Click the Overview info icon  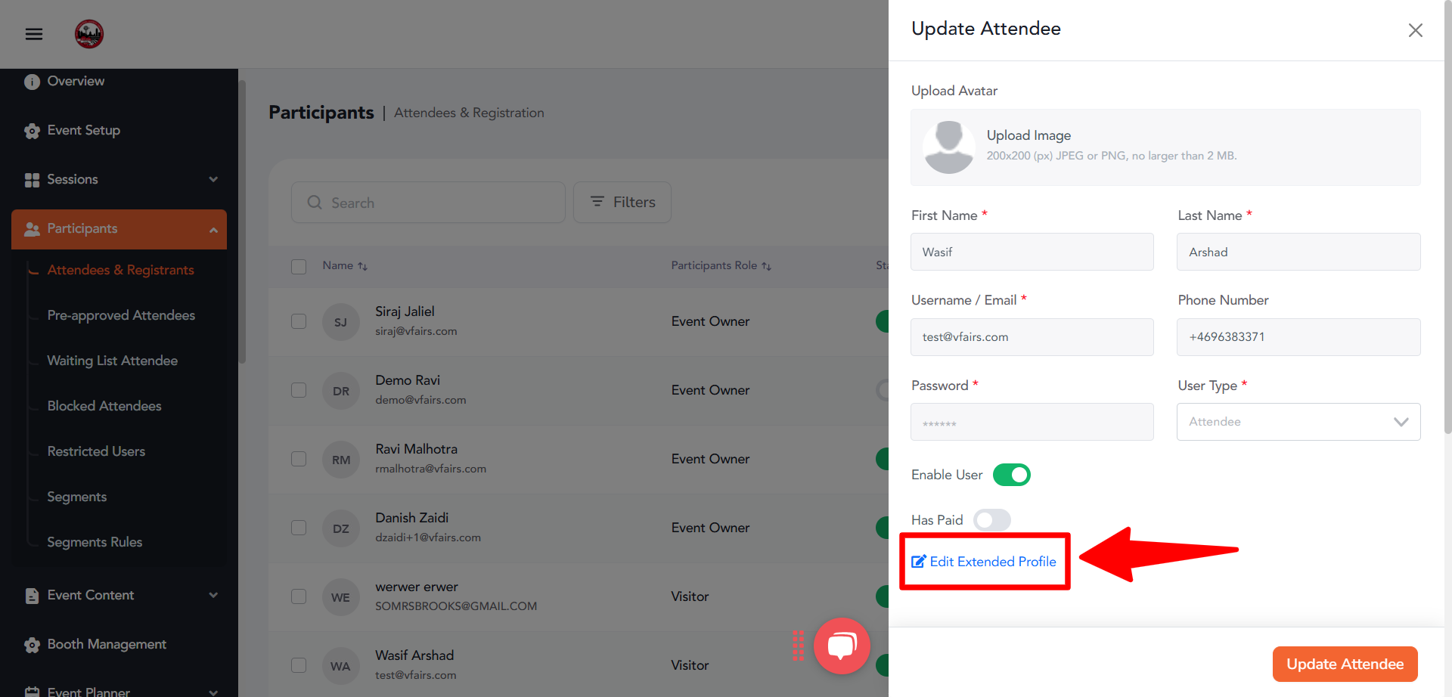pos(32,82)
